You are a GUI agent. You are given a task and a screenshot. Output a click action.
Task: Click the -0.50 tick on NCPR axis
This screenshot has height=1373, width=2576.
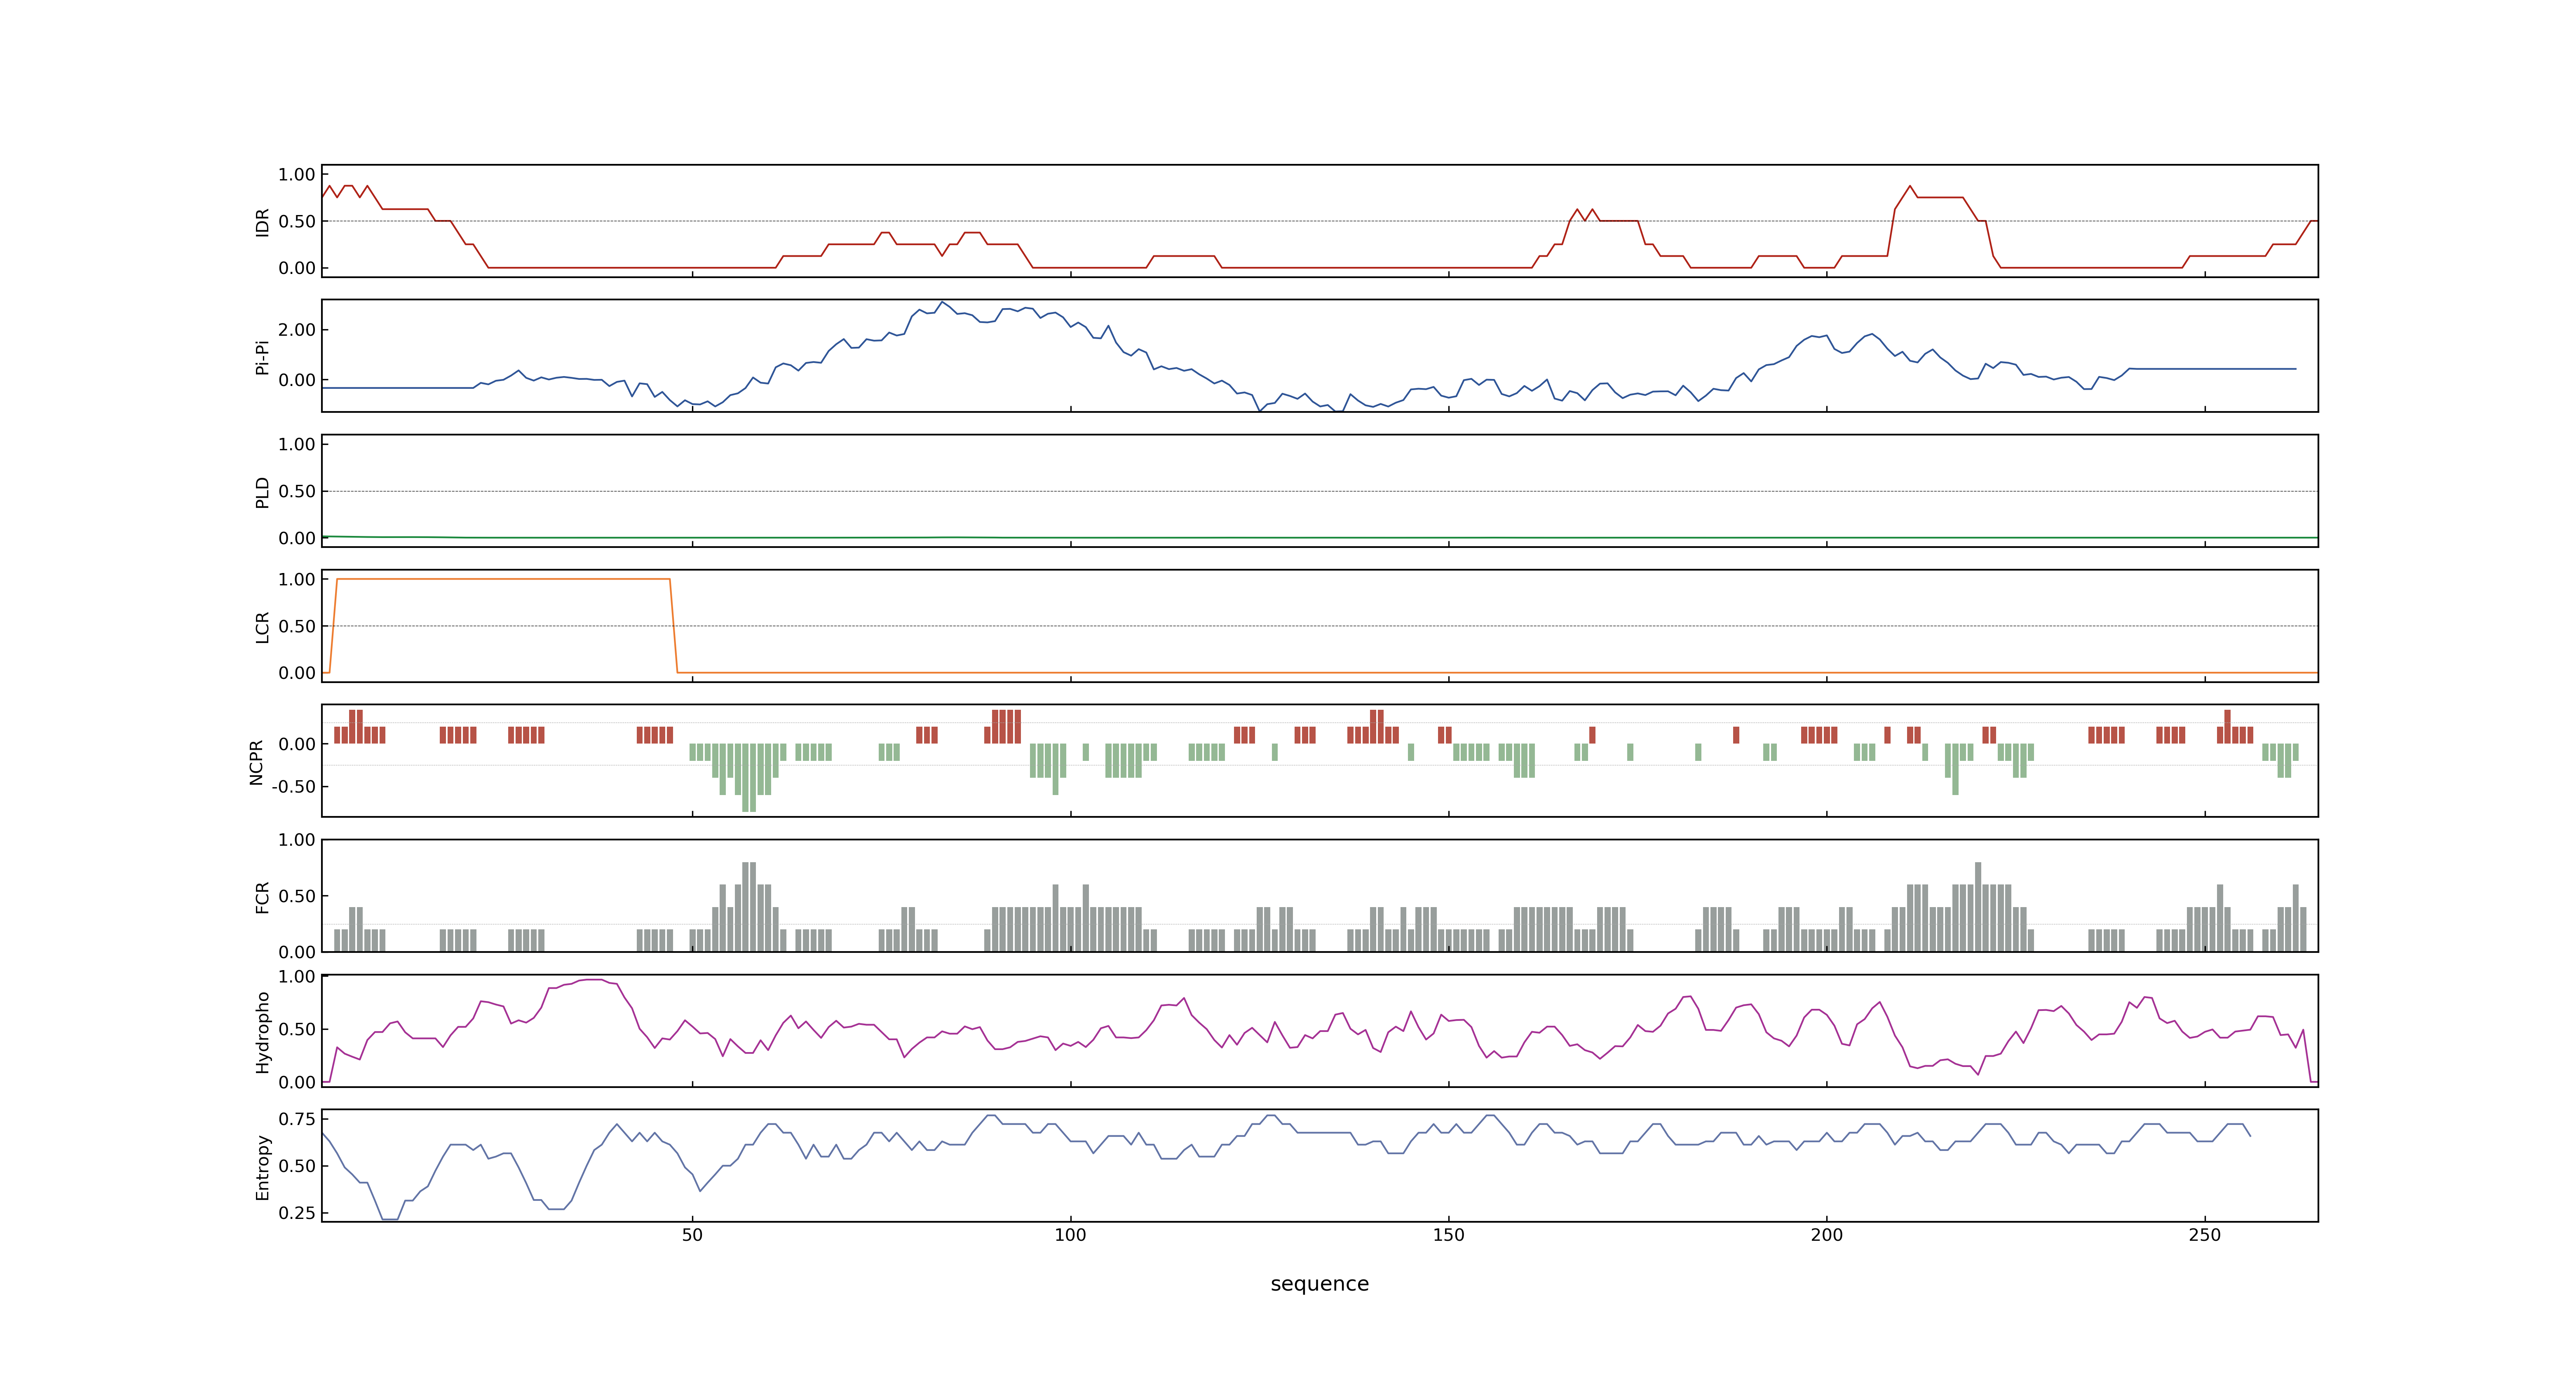(x=294, y=786)
